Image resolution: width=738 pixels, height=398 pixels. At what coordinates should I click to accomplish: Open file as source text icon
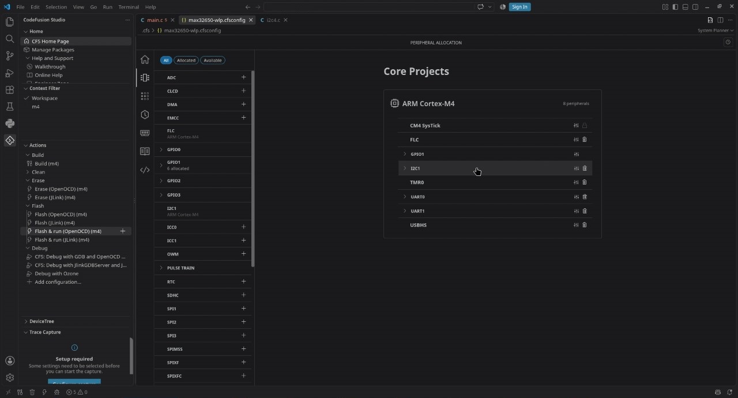[710, 20]
